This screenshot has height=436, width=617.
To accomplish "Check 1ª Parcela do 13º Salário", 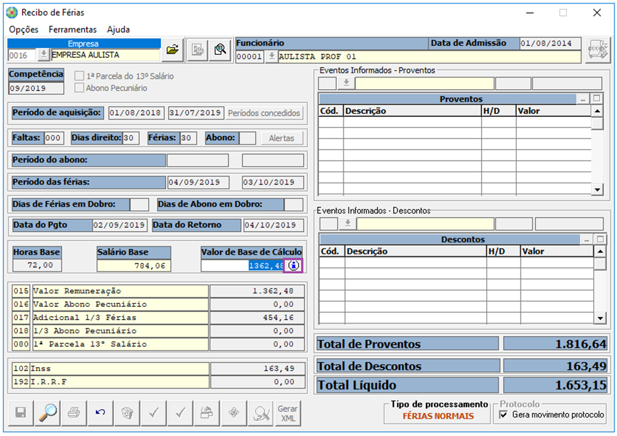I will 79,76.
